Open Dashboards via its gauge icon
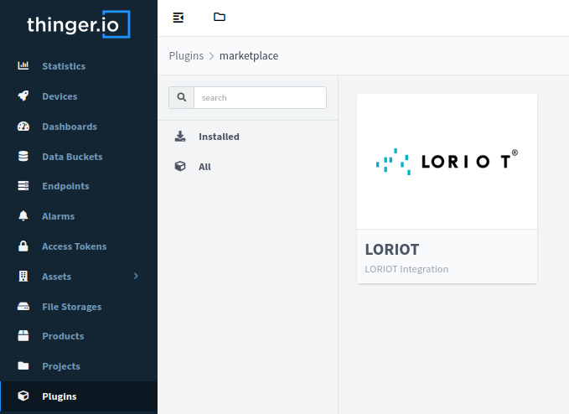 coord(23,127)
